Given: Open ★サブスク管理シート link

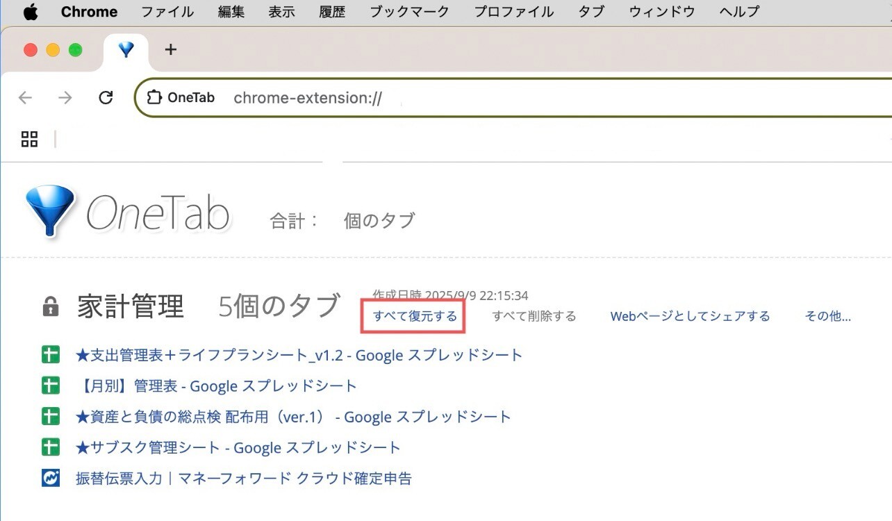Looking at the screenshot, I should coord(238,447).
